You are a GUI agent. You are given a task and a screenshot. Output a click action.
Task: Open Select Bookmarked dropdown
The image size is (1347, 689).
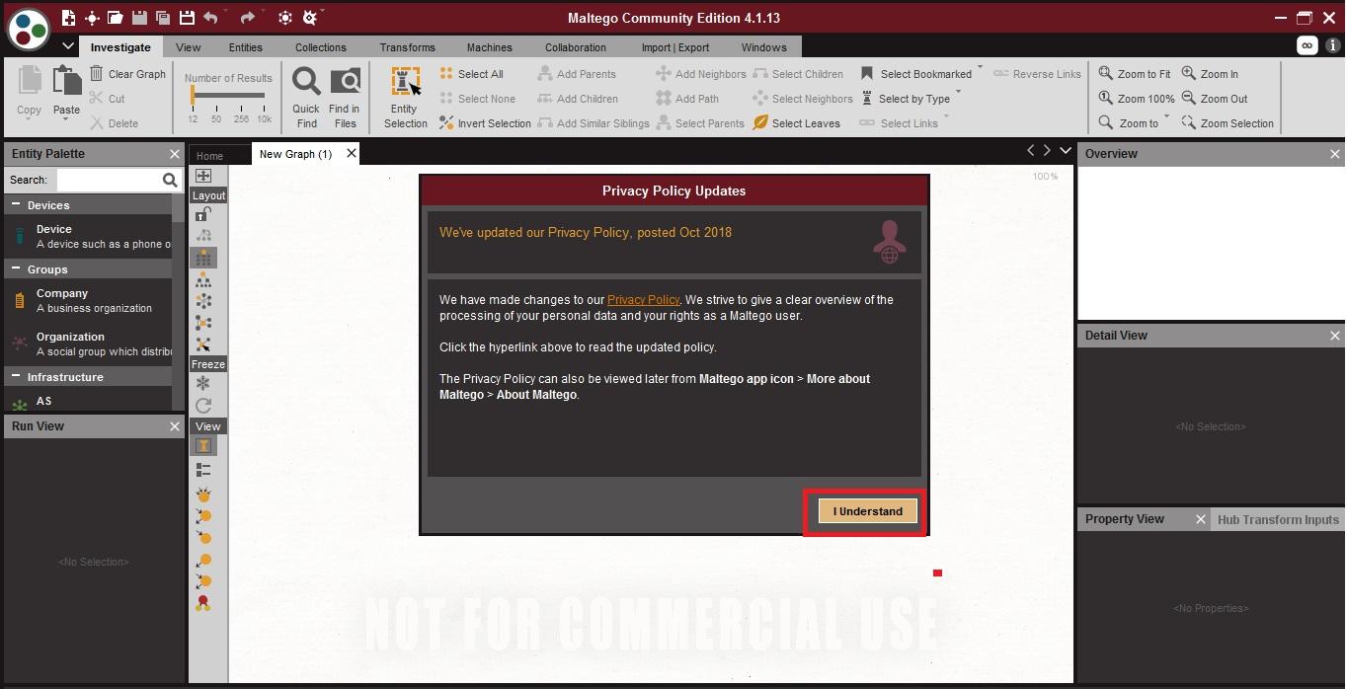tap(980, 69)
